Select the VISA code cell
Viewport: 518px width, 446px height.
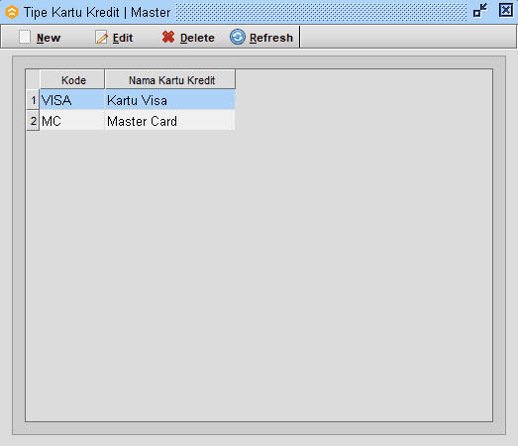[72, 100]
